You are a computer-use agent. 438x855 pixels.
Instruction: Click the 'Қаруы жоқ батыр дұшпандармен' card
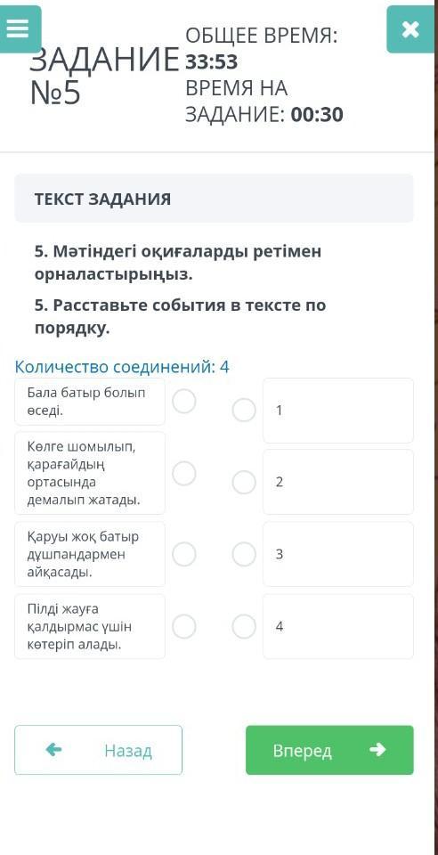90,554
